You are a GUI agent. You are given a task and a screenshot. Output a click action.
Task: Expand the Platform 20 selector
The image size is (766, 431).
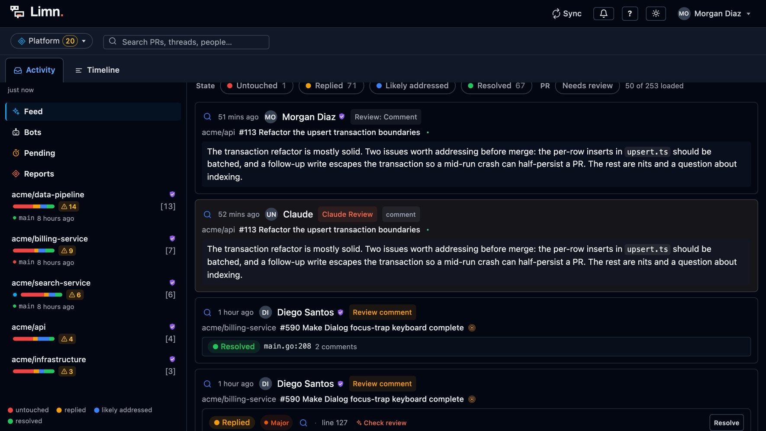click(51, 41)
